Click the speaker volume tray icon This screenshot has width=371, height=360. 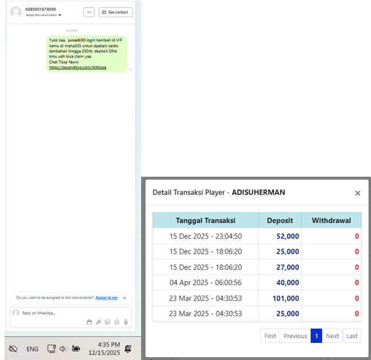point(63,348)
